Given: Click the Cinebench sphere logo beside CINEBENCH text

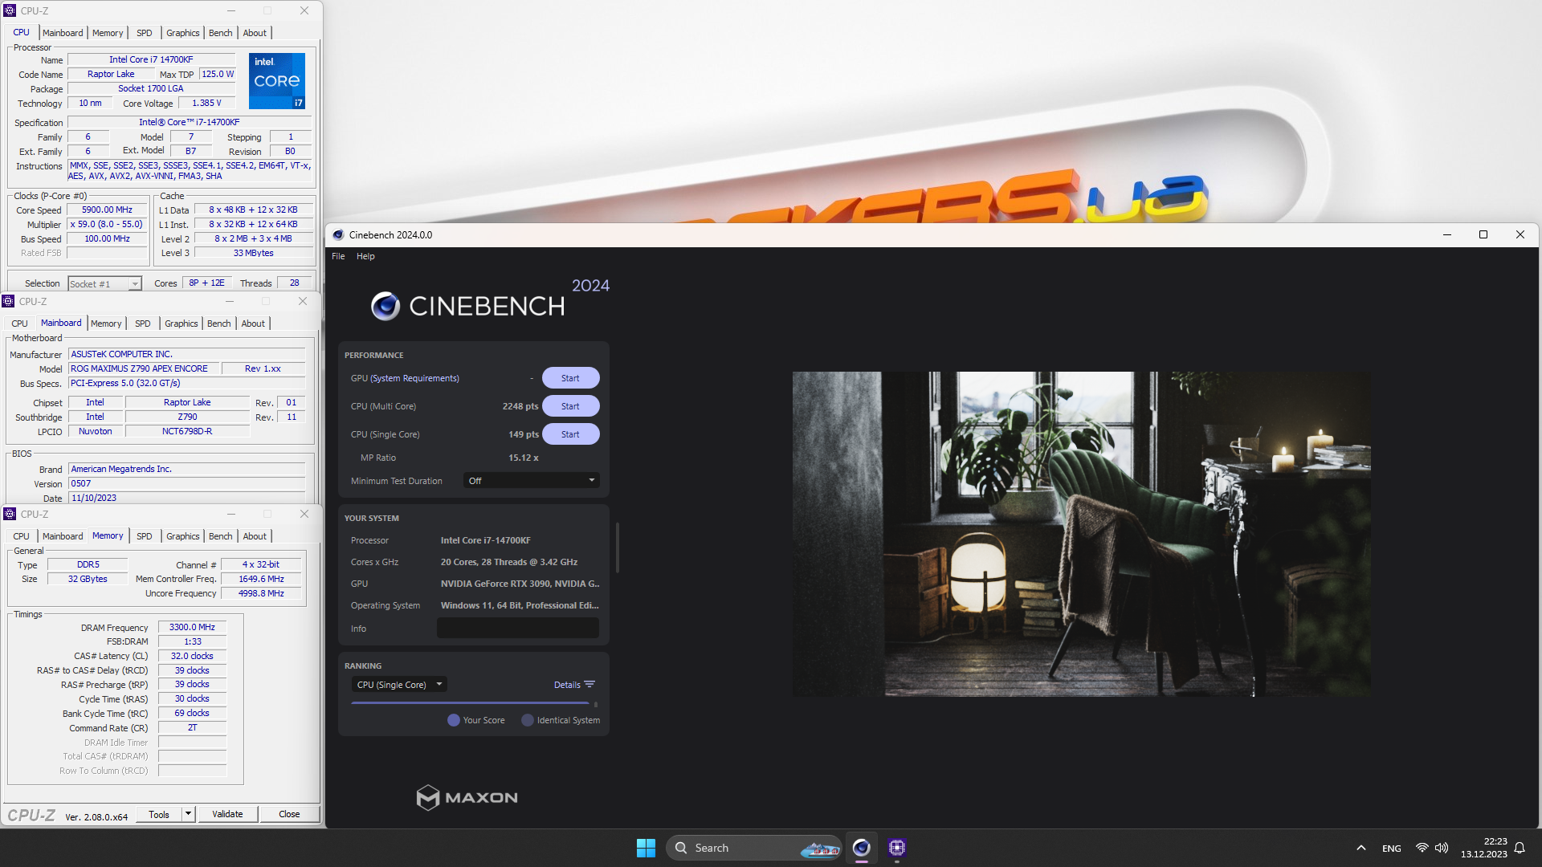Looking at the screenshot, I should click(x=385, y=306).
